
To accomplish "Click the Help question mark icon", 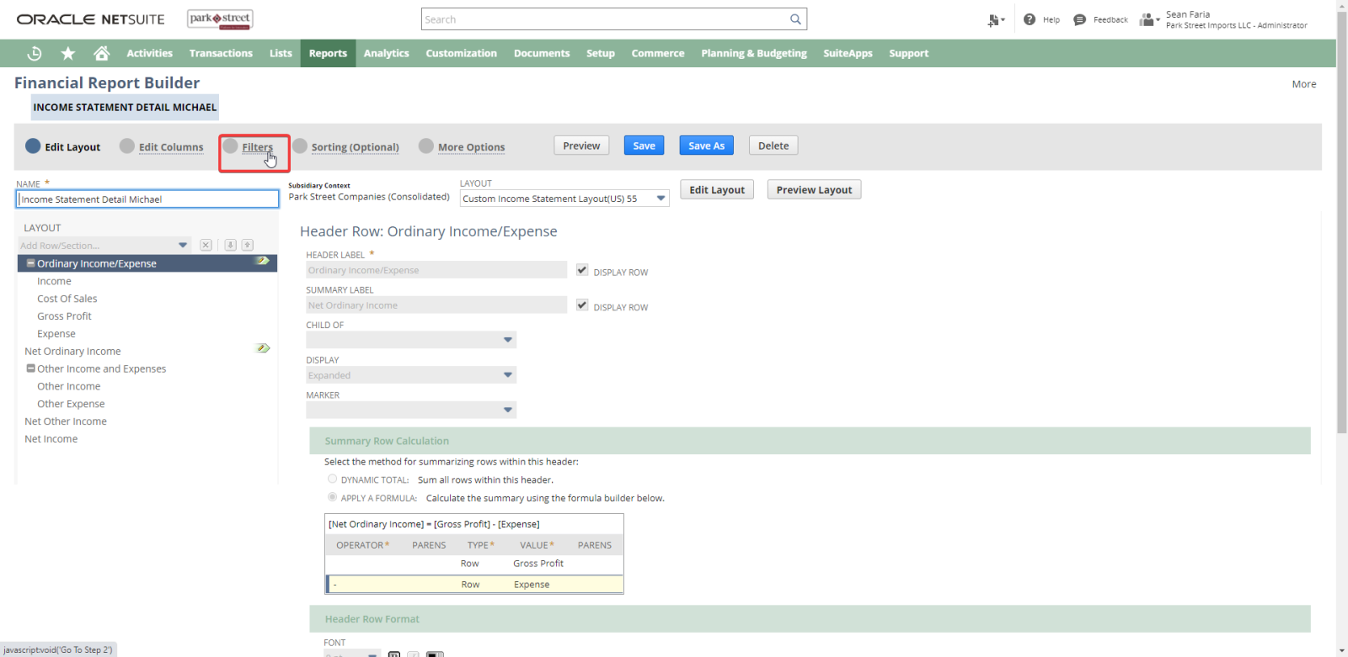I will [1030, 19].
